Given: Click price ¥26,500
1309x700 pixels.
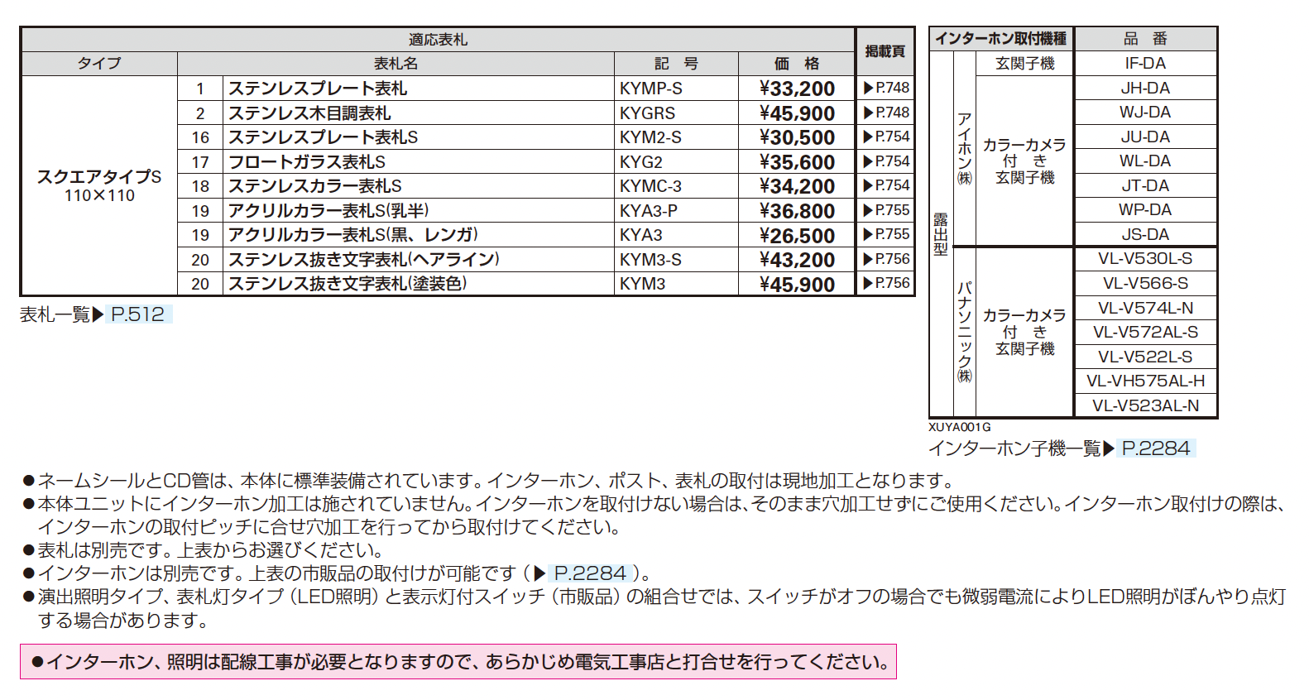Looking at the screenshot, I should click(797, 236).
